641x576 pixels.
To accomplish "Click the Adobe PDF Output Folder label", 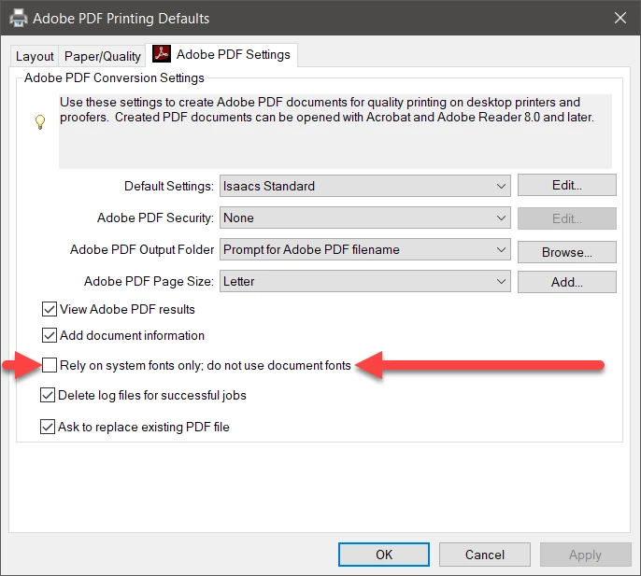I will click(142, 249).
